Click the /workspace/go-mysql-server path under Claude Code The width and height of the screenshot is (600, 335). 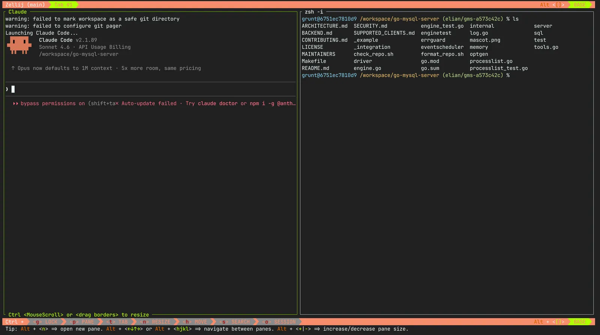pos(79,54)
